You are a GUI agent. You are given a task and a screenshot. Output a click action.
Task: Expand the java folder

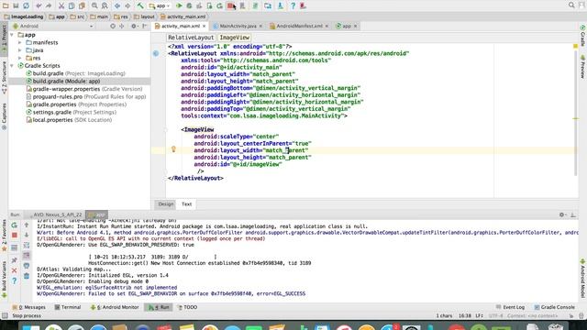click(x=20, y=50)
